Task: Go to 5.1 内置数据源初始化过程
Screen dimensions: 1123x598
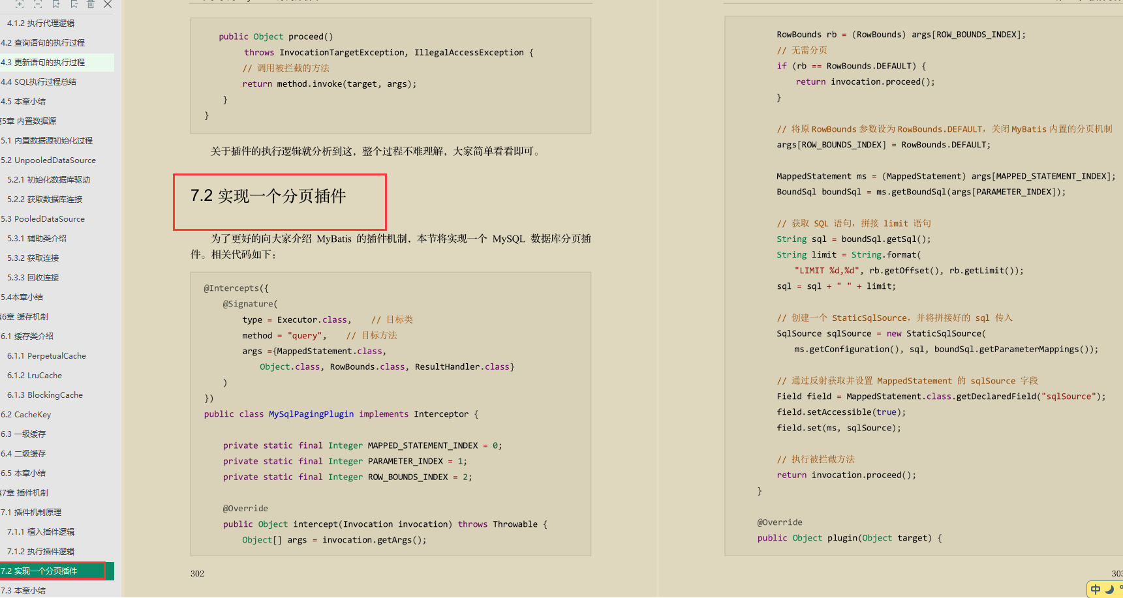Action: point(46,140)
